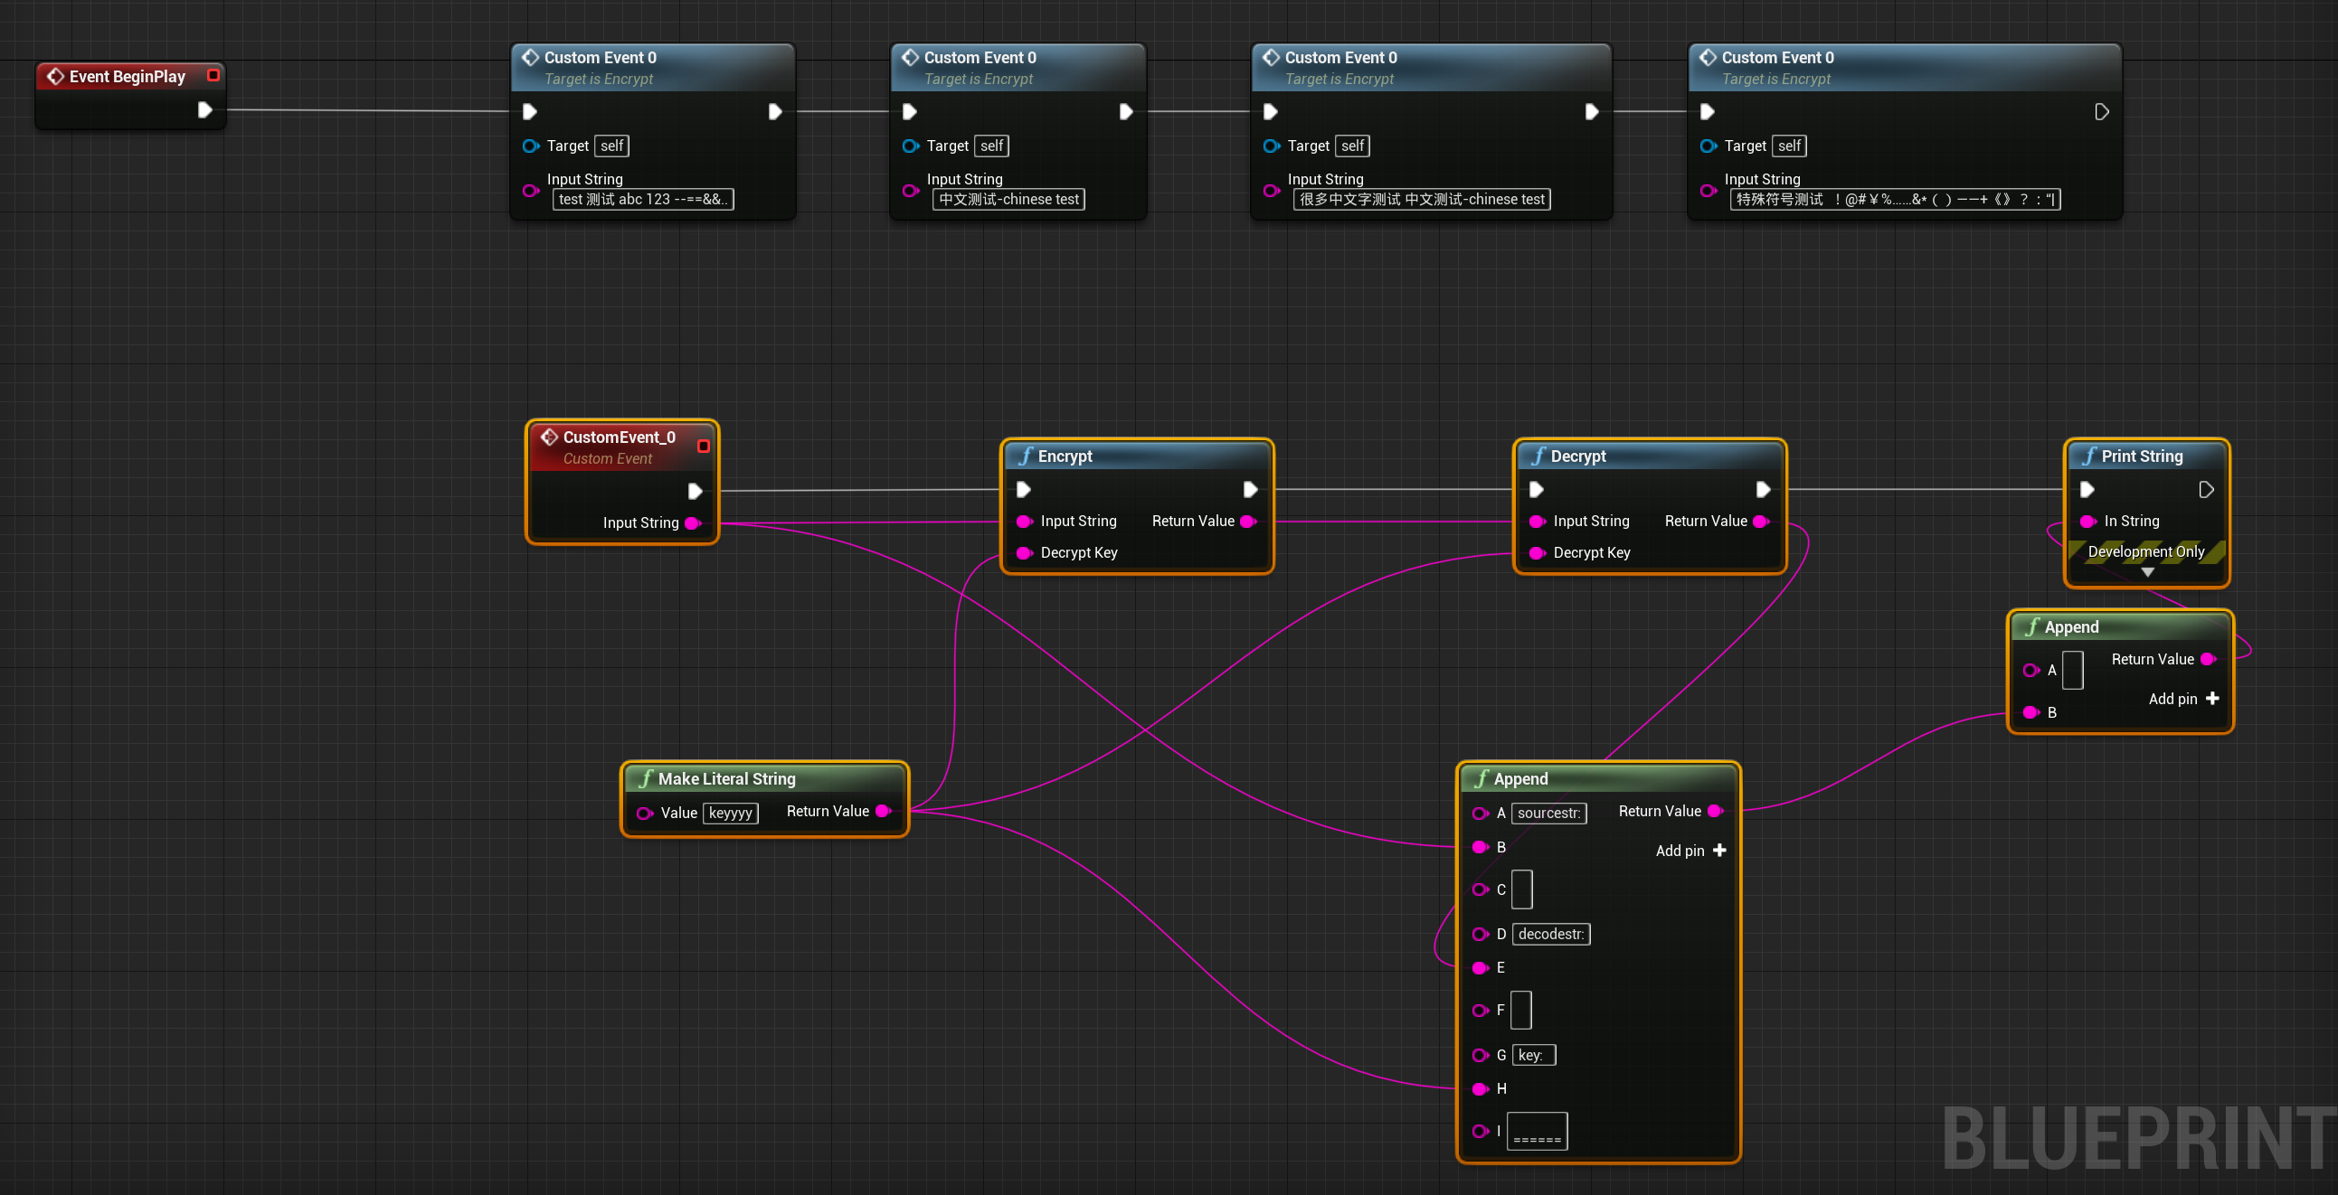This screenshot has height=1195, width=2338.
Task: Toggle red delegate pin on Event BeginPlay
Action: coord(213,75)
